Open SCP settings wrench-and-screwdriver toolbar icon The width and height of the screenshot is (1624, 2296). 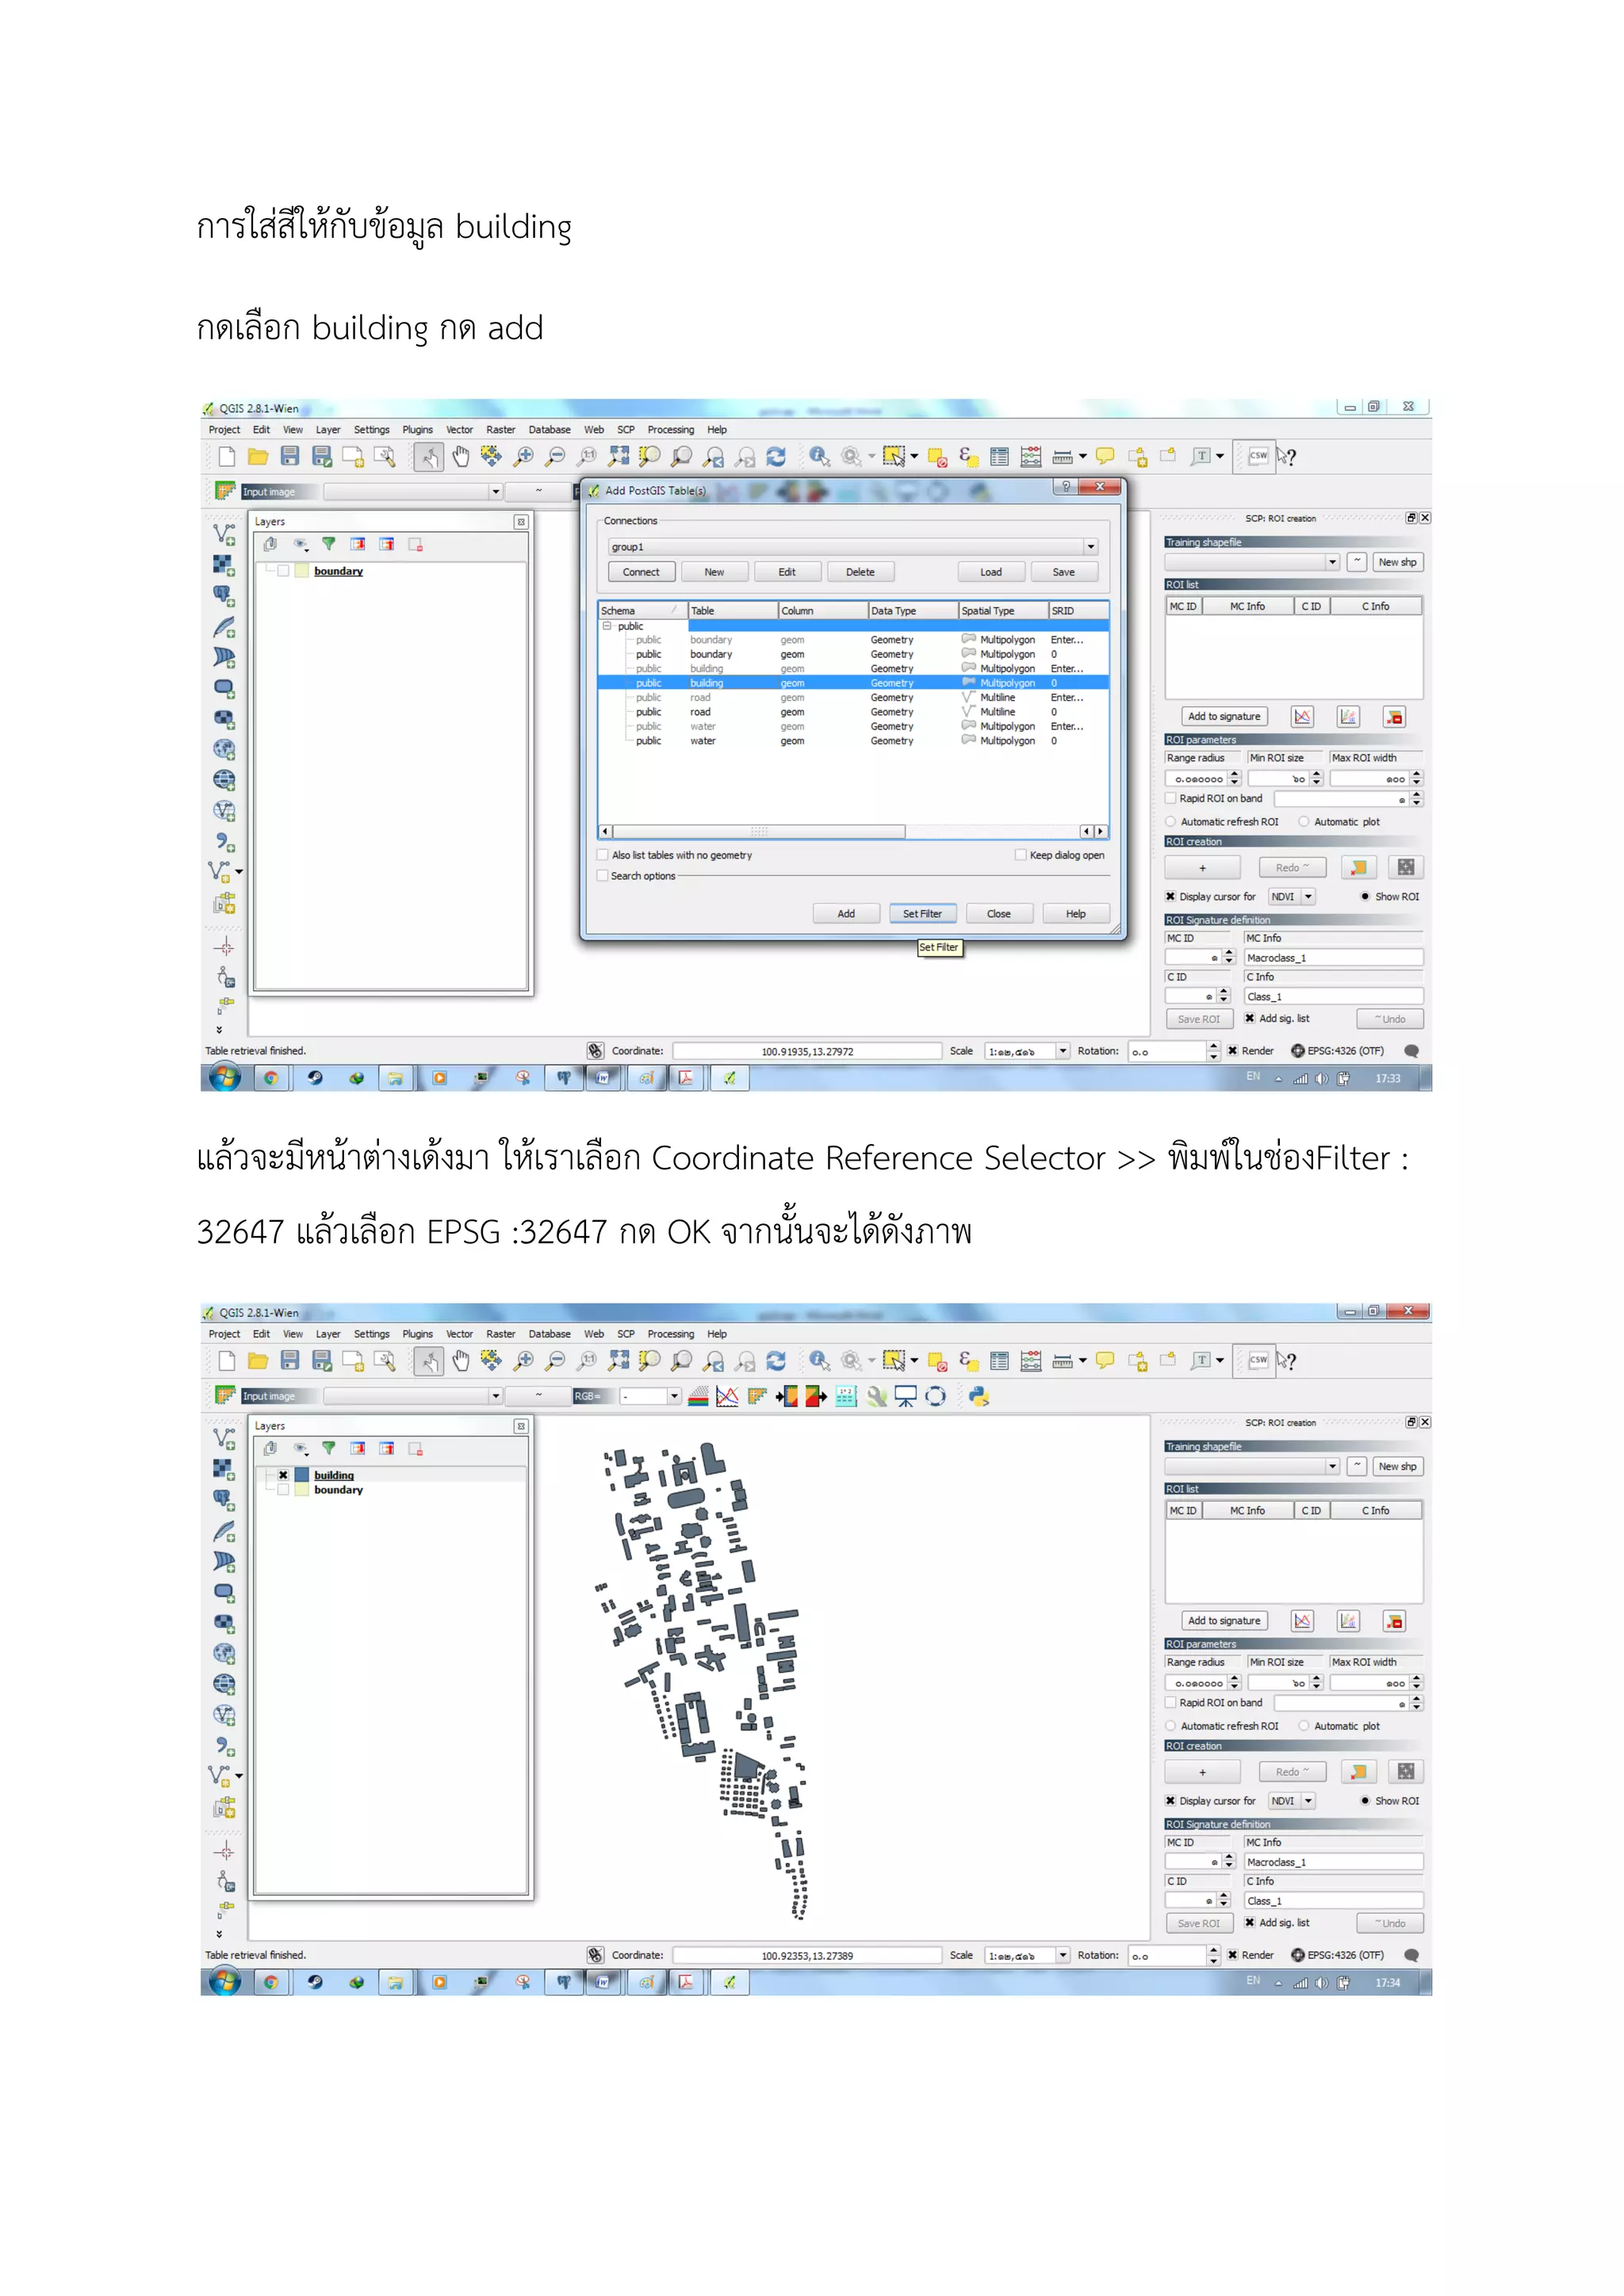tap(876, 1397)
